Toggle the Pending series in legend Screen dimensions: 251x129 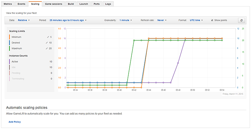pyautogui.click(x=16, y=73)
